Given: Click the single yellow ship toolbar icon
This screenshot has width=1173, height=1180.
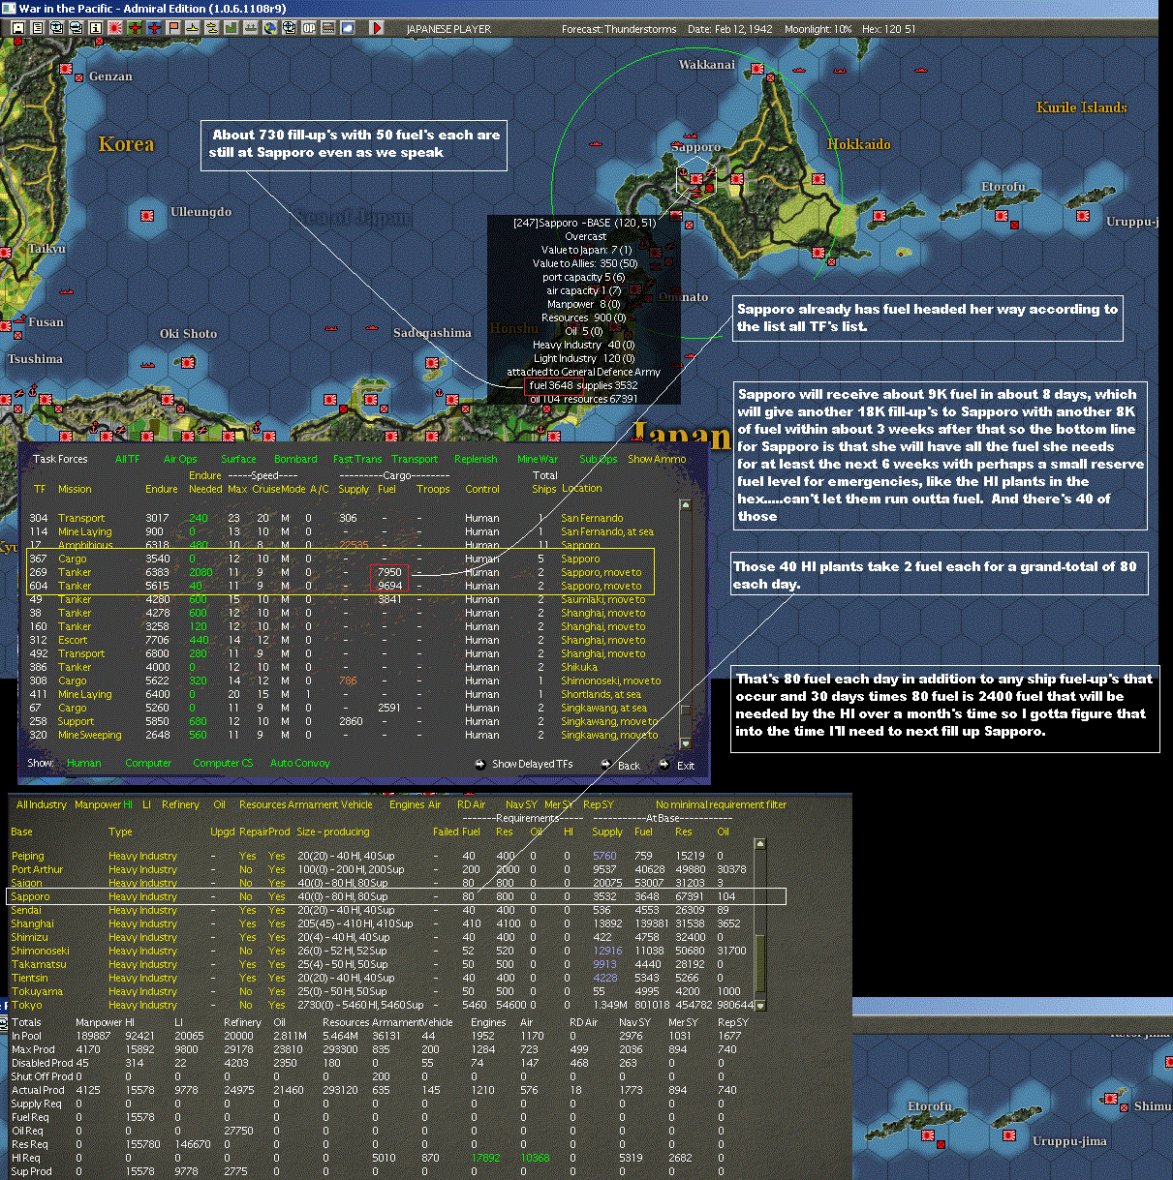Looking at the screenshot, I should point(192,28).
